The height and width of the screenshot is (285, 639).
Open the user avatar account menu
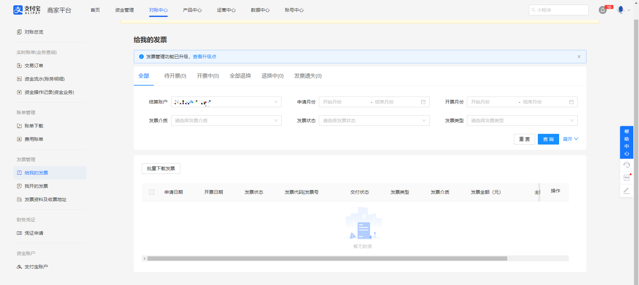(x=621, y=10)
